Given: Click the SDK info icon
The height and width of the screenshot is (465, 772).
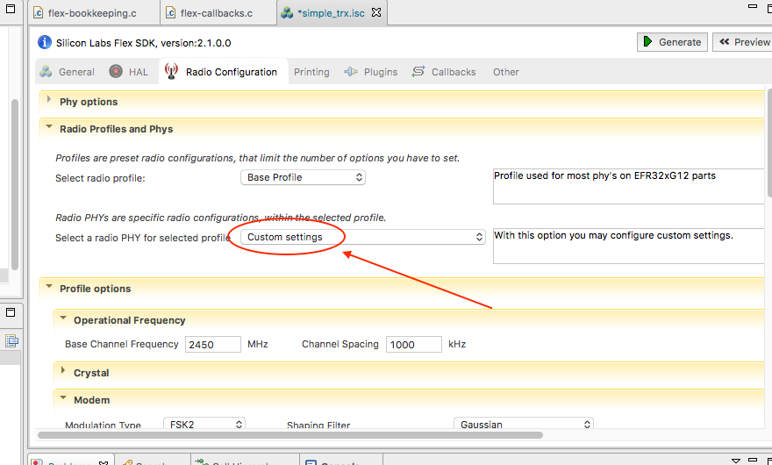Looking at the screenshot, I should point(45,42).
